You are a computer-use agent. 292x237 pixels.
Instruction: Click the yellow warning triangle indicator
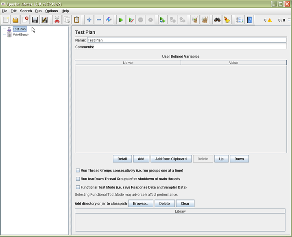click(x=270, y=20)
